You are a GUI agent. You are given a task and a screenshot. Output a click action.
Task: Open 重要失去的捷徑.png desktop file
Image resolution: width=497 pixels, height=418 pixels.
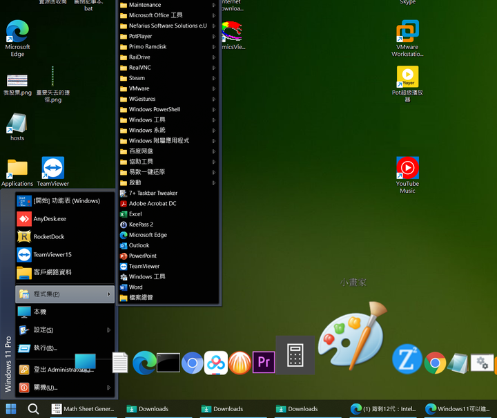click(x=53, y=84)
